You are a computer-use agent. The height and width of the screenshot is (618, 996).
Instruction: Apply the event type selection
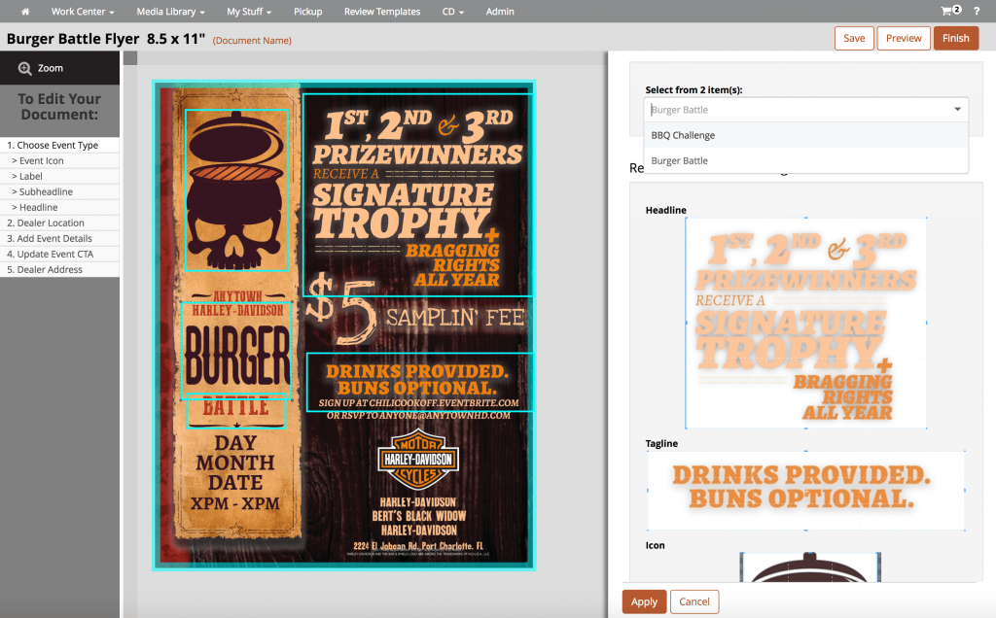coord(644,601)
